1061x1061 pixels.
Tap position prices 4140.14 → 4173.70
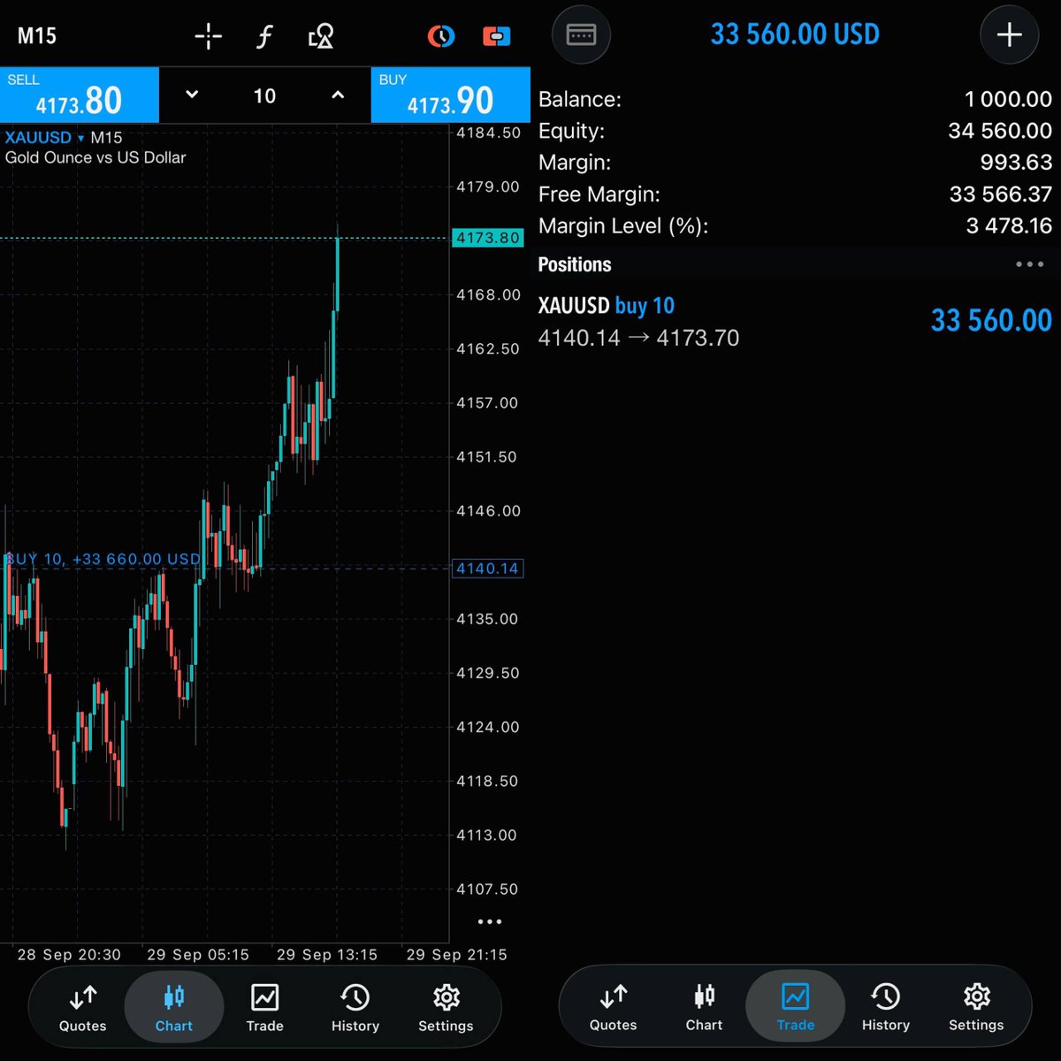(638, 338)
